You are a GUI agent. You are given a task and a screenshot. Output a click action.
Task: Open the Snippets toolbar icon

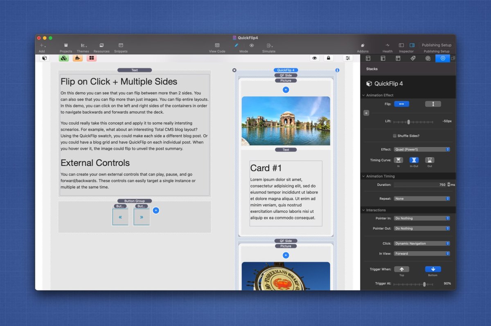click(x=121, y=45)
